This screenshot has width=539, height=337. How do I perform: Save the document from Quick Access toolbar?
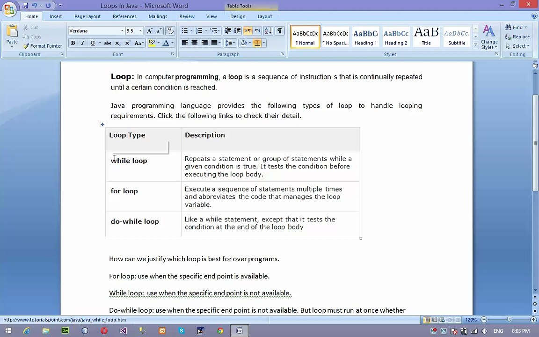click(x=25, y=6)
